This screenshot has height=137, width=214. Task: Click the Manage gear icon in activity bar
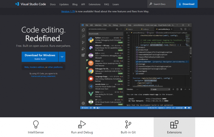click(83, 103)
